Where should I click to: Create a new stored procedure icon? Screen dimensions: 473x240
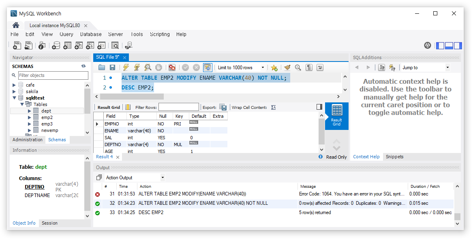(90, 45)
